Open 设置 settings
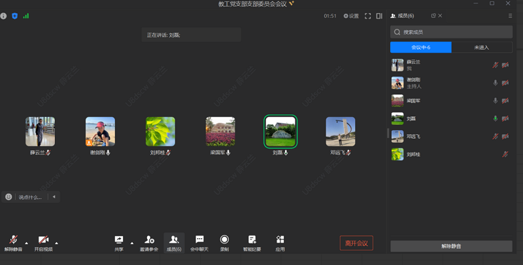The image size is (523, 265). [351, 16]
